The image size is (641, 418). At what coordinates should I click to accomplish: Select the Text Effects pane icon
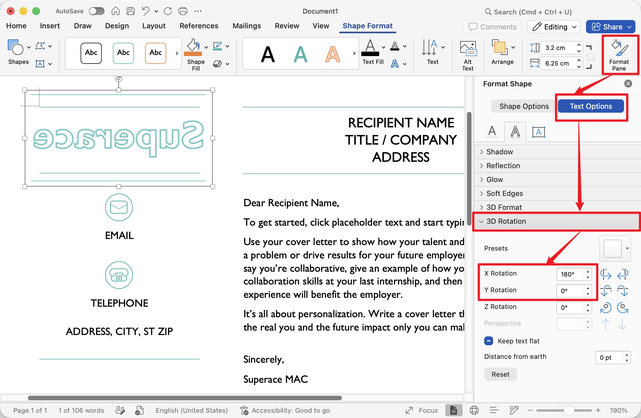515,132
